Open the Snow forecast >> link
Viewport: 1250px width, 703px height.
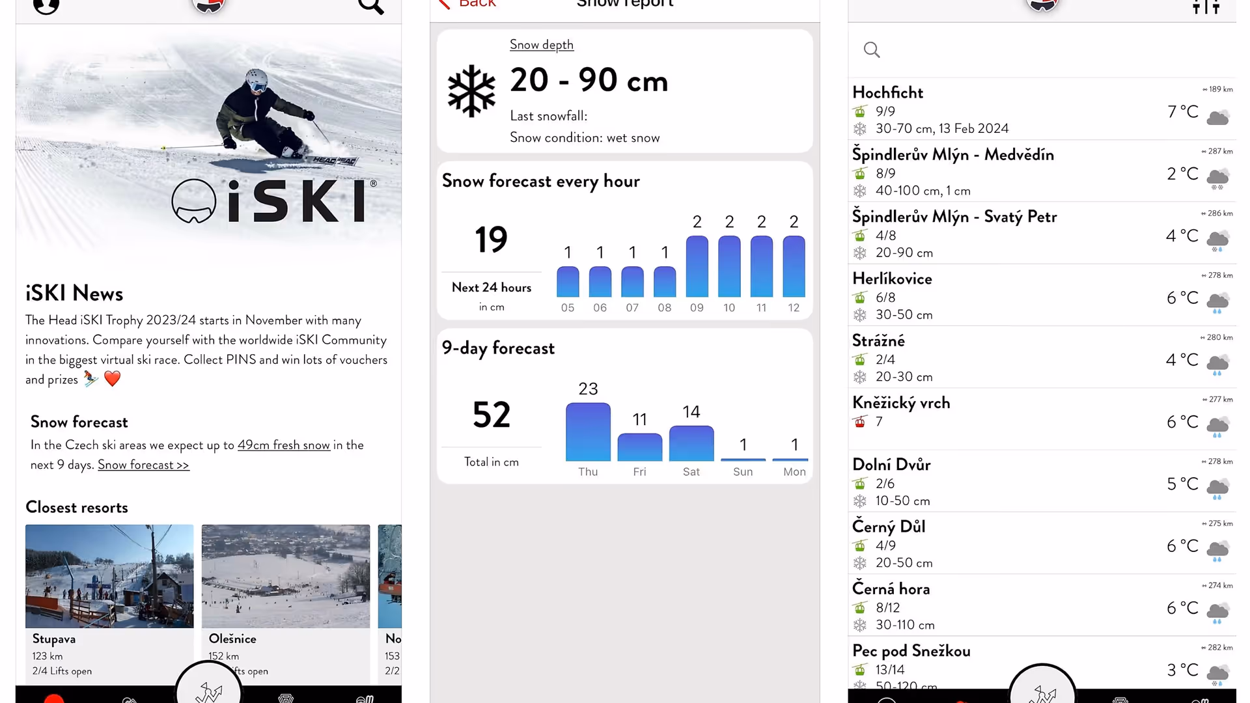coord(143,465)
